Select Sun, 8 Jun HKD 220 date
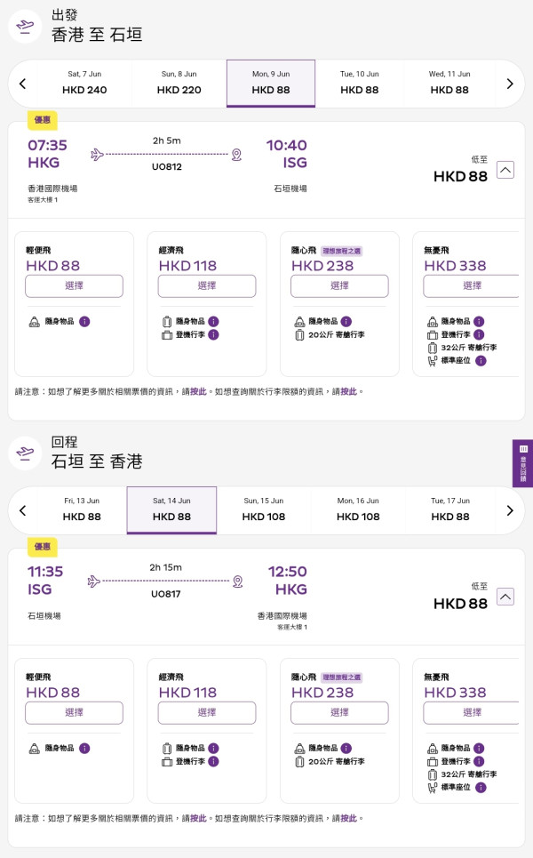 [179, 84]
